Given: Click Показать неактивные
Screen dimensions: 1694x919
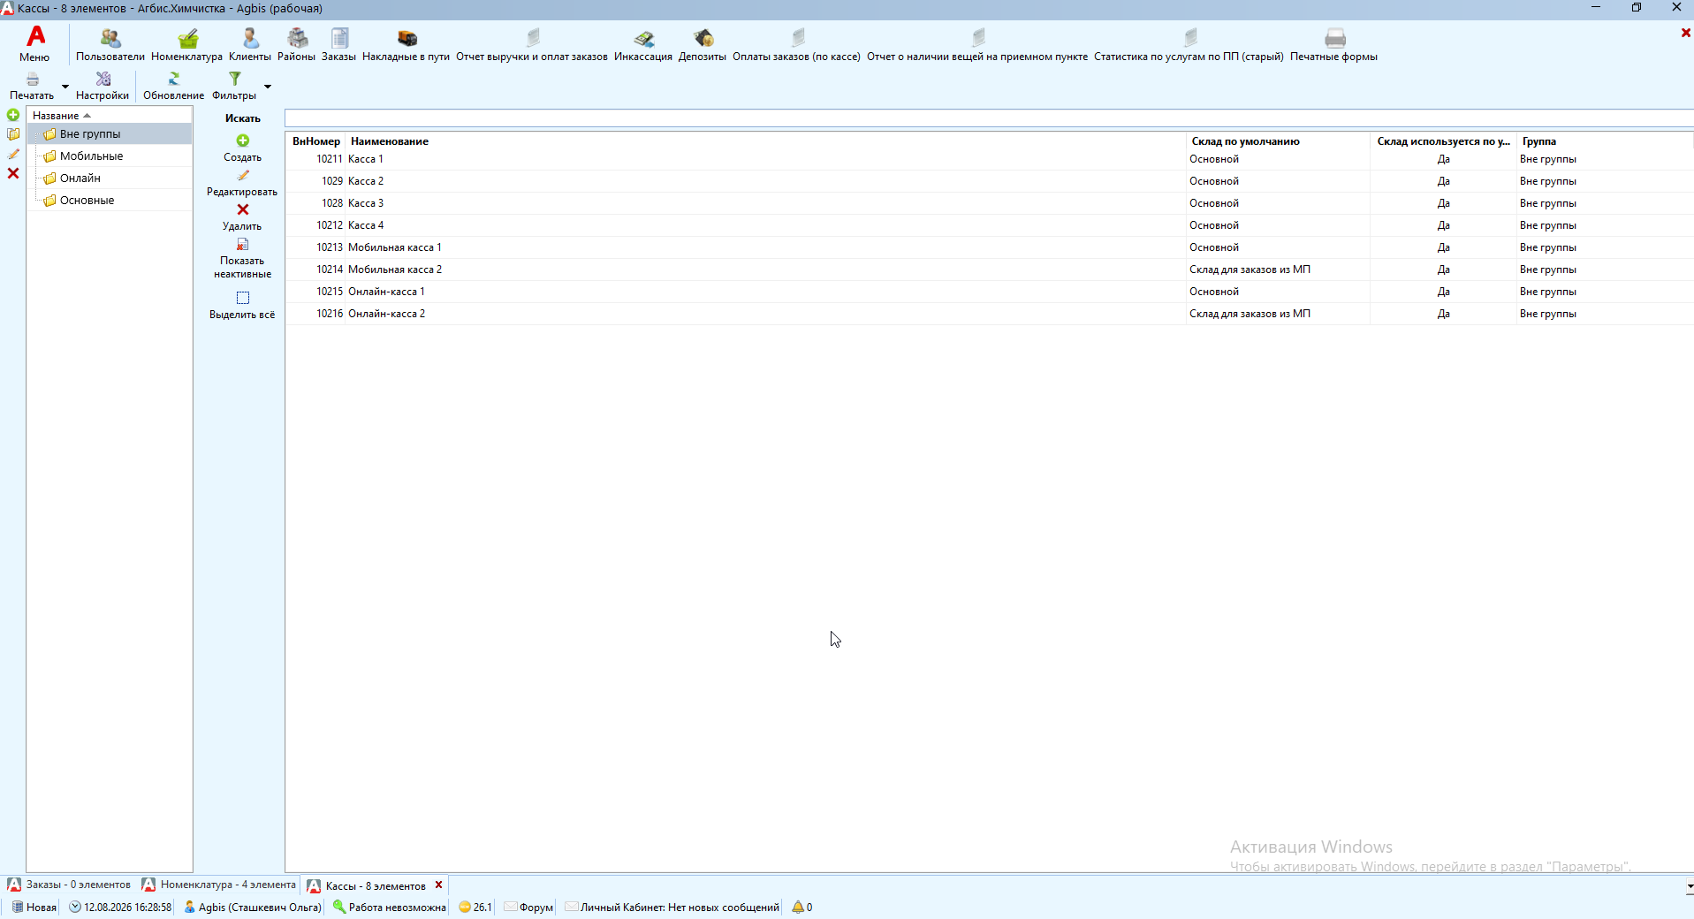Looking at the screenshot, I should tap(242, 259).
